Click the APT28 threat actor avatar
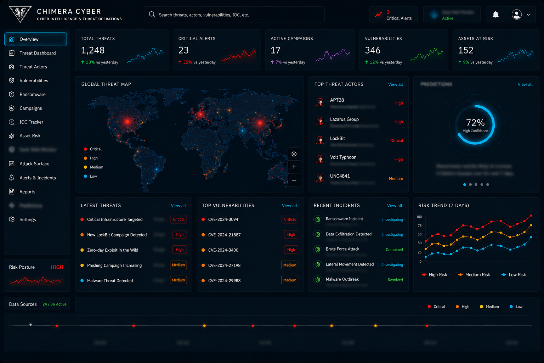The height and width of the screenshot is (363, 544). tap(320, 102)
